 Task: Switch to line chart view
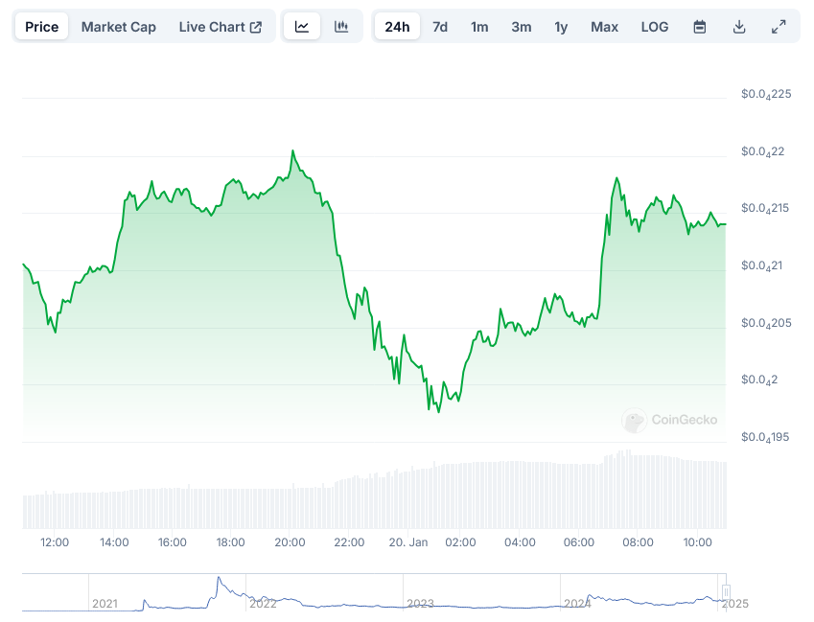pyautogui.click(x=302, y=27)
